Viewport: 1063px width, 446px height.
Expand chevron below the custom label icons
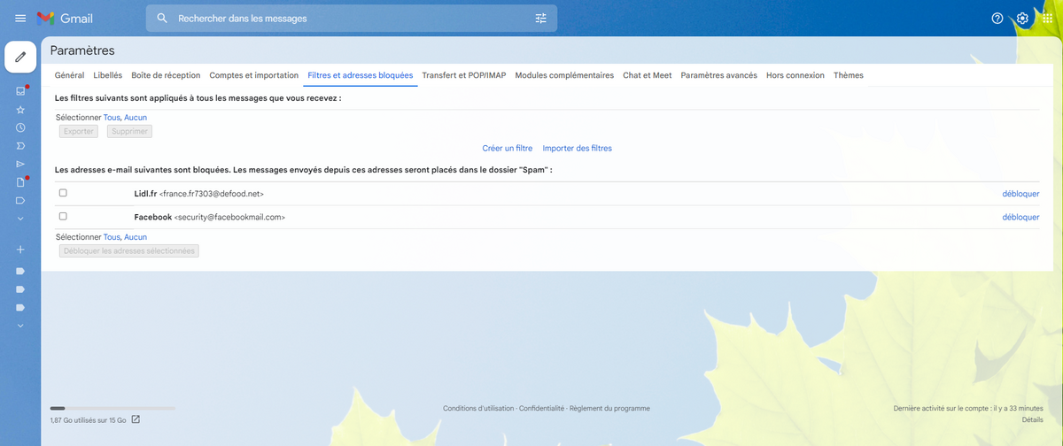(x=20, y=326)
